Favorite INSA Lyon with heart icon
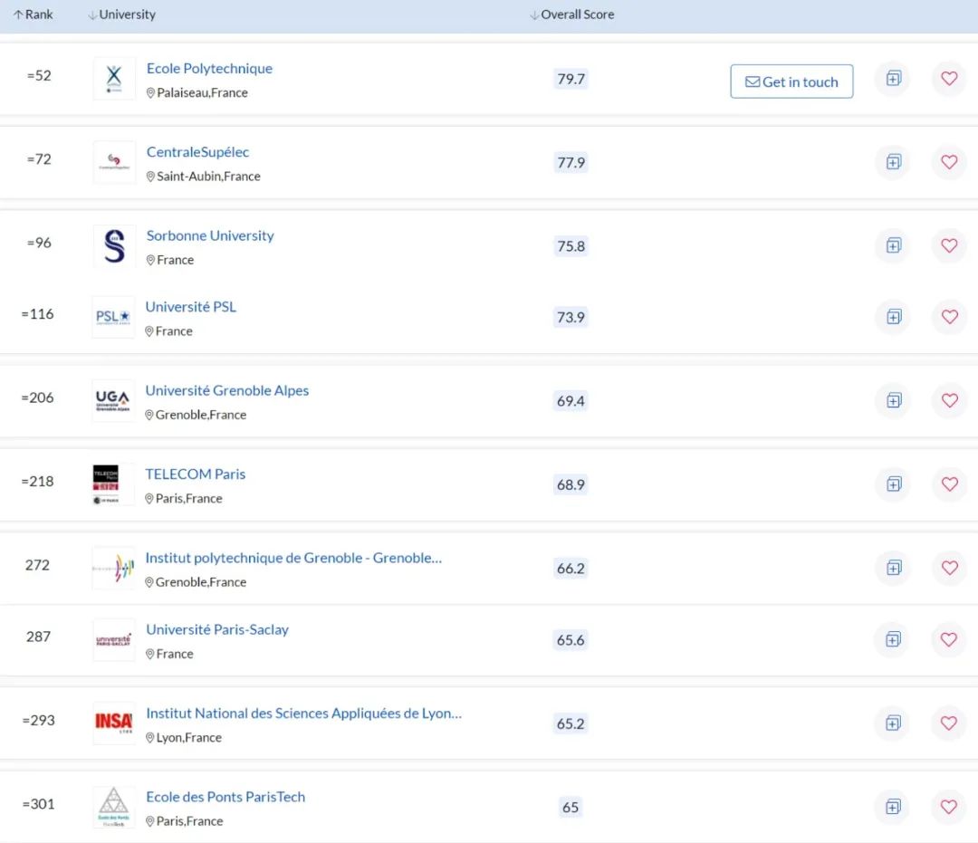 point(949,723)
